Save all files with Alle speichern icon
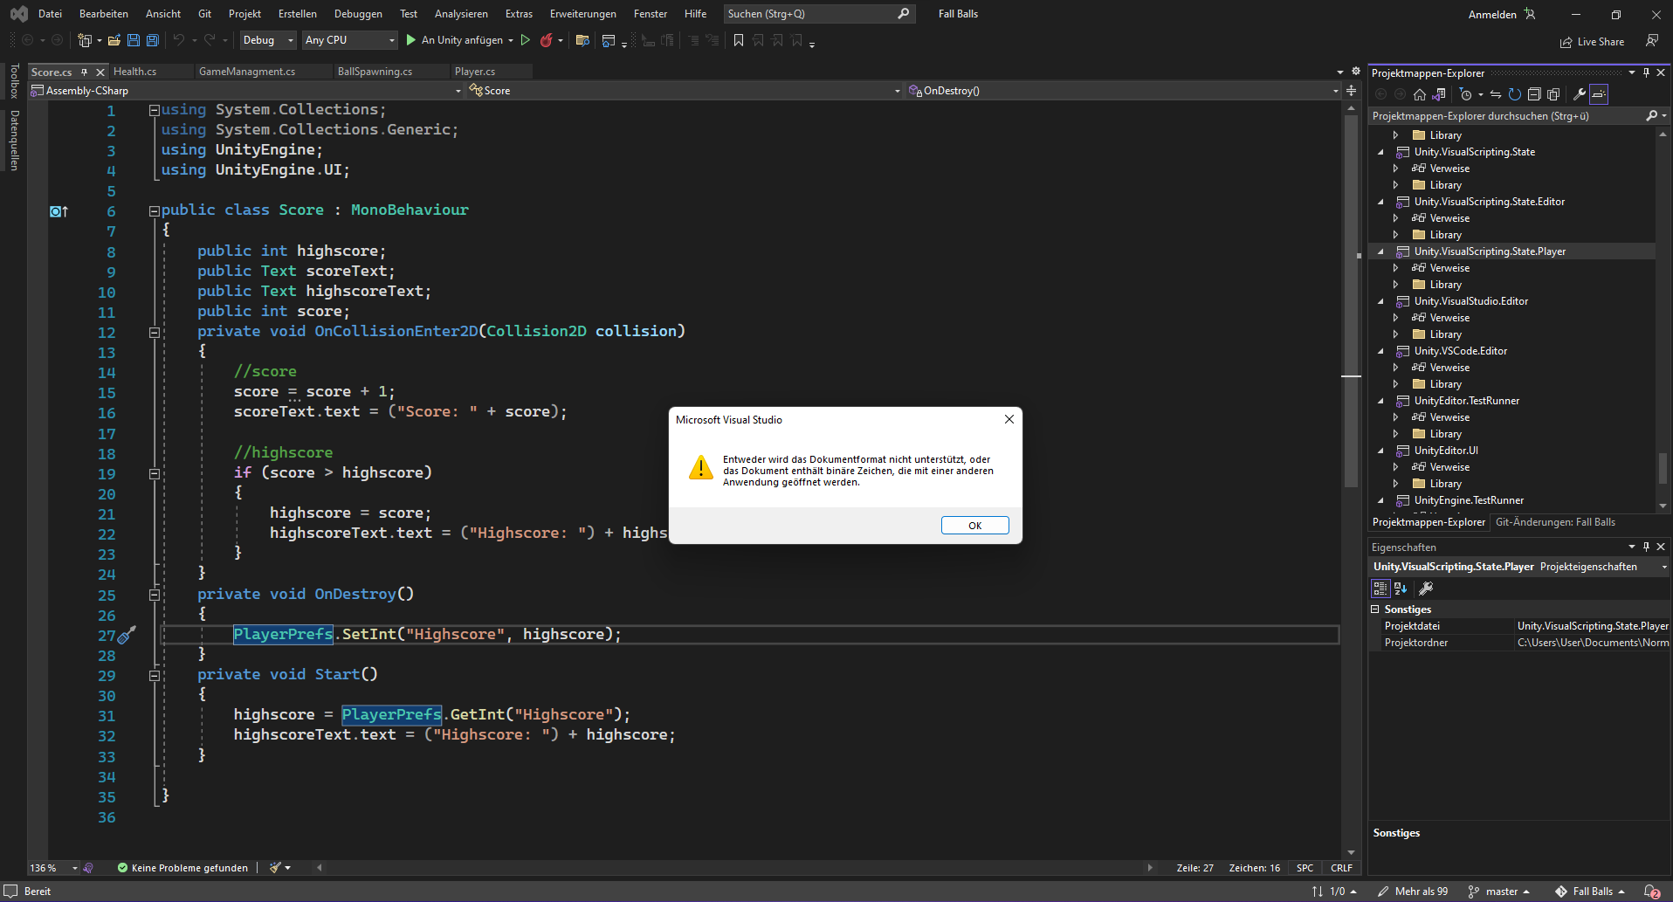Viewport: 1673px width, 902px height. (151, 40)
